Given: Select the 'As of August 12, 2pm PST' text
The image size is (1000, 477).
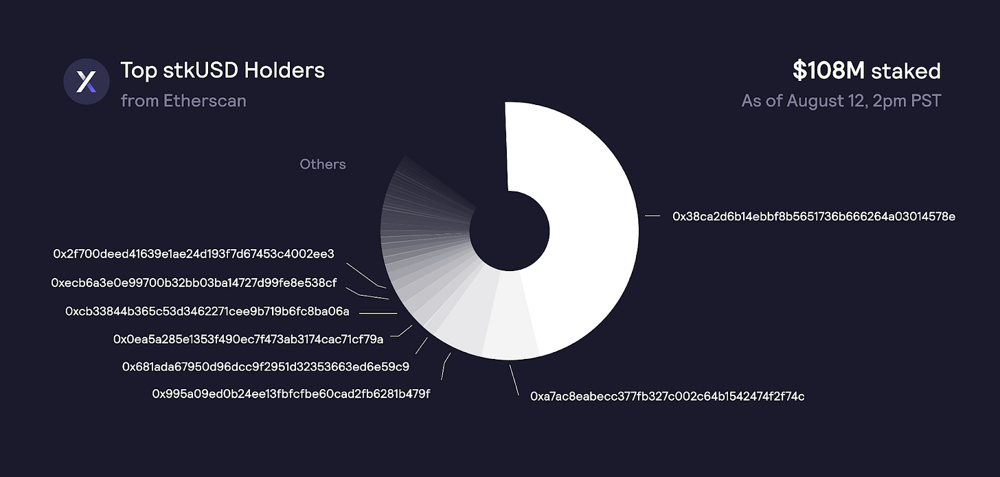Looking at the screenshot, I should [x=841, y=101].
